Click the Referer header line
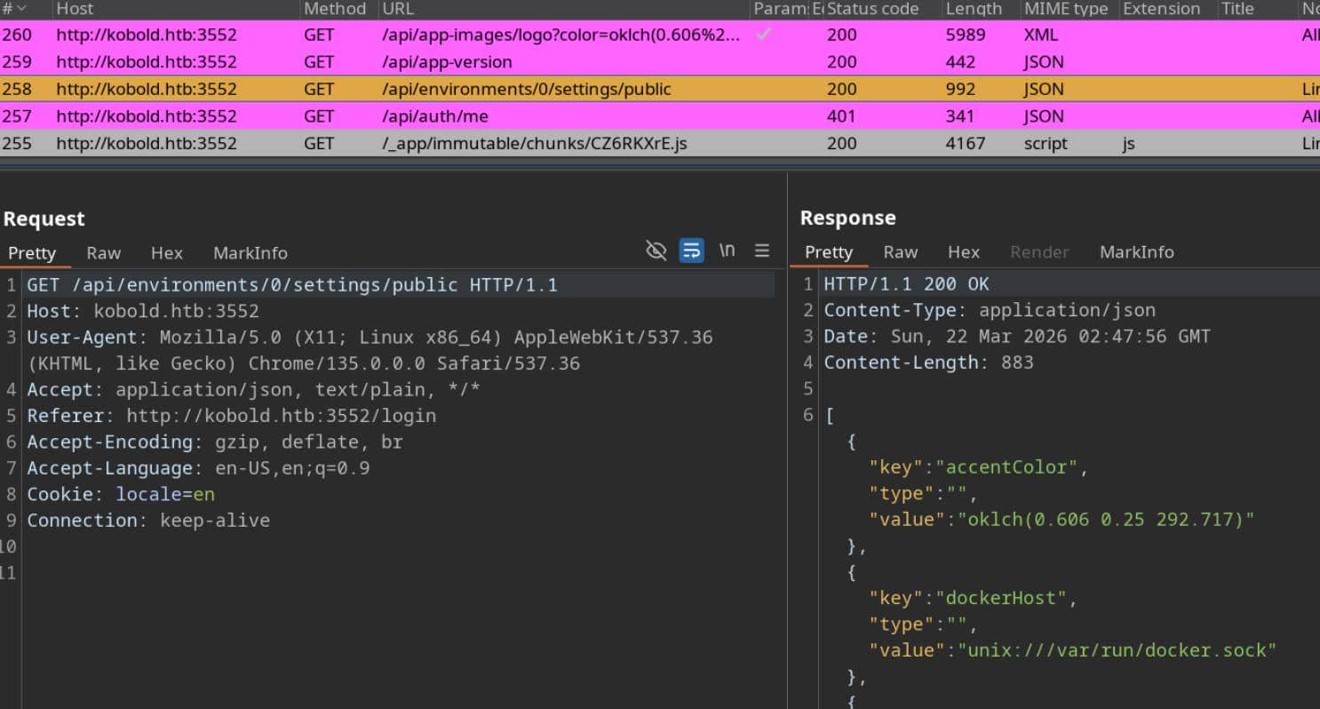This screenshot has width=1320, height=709. pyautogui.click(x=231, y=416)
